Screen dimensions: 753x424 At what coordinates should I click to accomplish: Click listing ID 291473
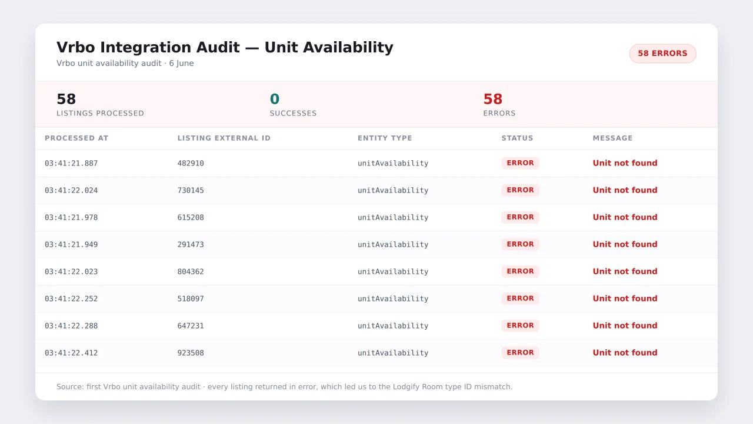point(191,244)
